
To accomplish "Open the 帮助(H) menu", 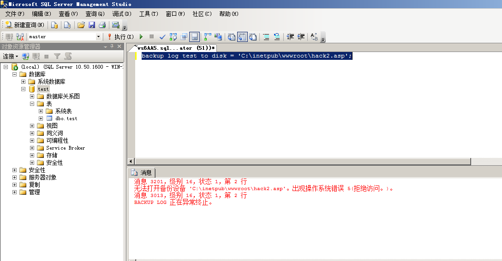I will point(229,14).
